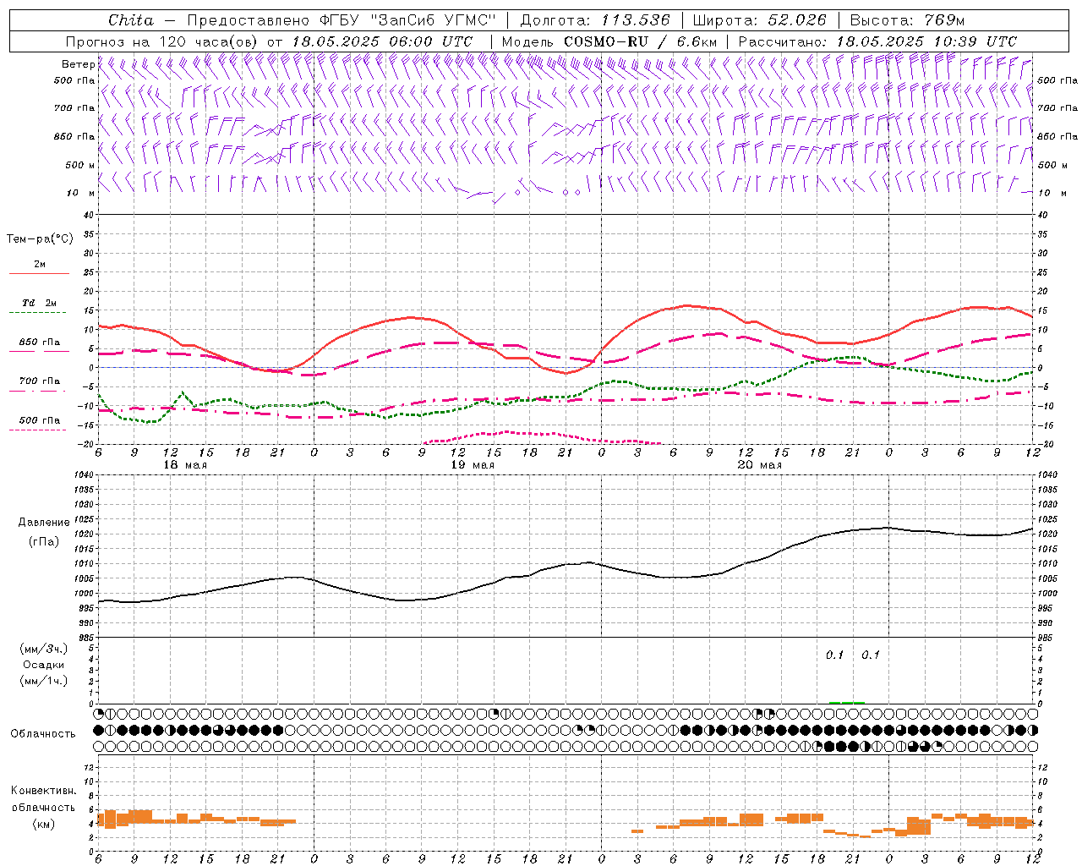Select "Рассчитано: 18.05.2025 10:39 UTC" timestamp

coord(877,41)
